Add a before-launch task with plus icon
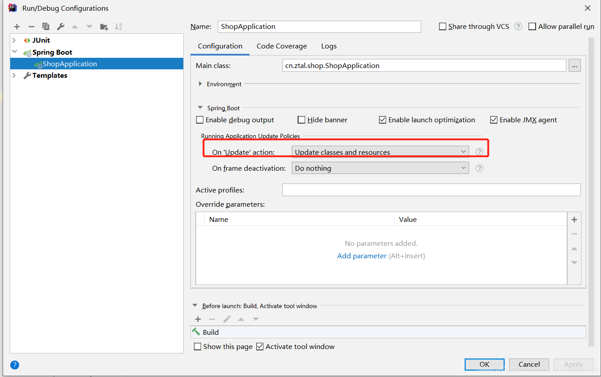 [198, 319]
